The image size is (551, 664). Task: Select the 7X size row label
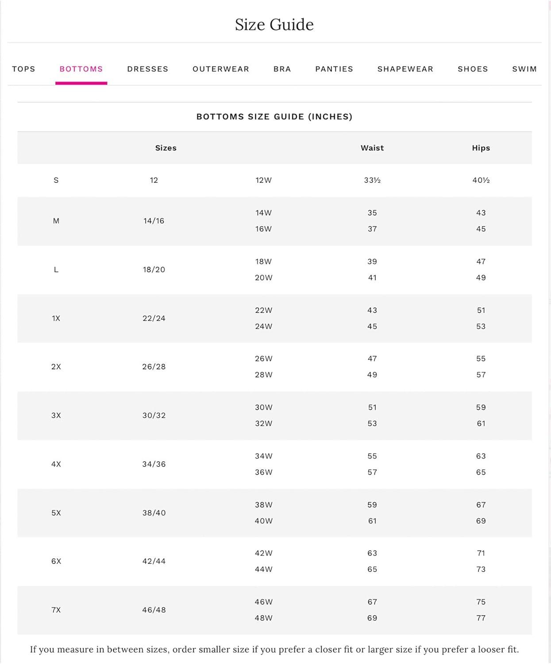tap(56, 610)
